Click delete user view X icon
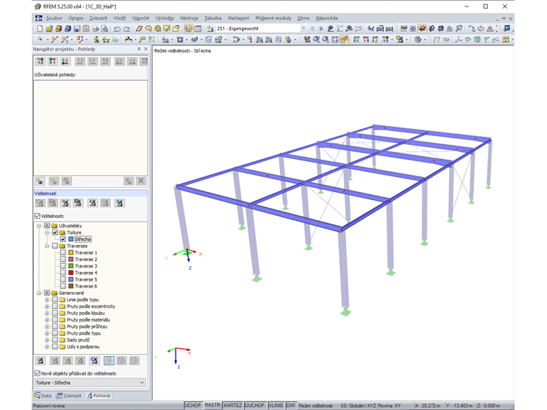Image resolution: width=547 pixels, height=410 pixels. pyautogui.click(x=141, y=181)
